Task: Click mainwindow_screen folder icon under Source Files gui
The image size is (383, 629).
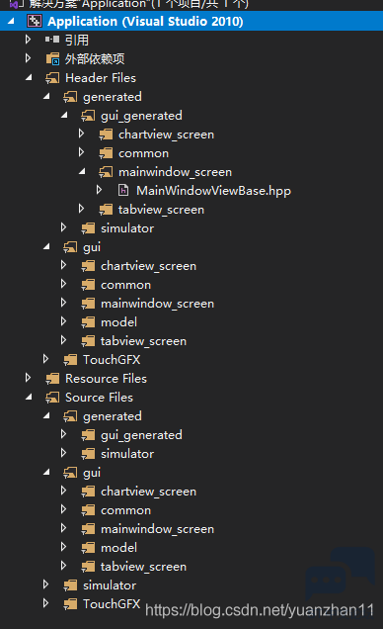Action: [88, 529]
